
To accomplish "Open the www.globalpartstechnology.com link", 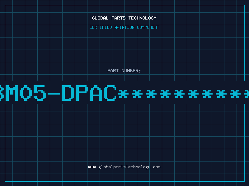I will coord(124,167).
